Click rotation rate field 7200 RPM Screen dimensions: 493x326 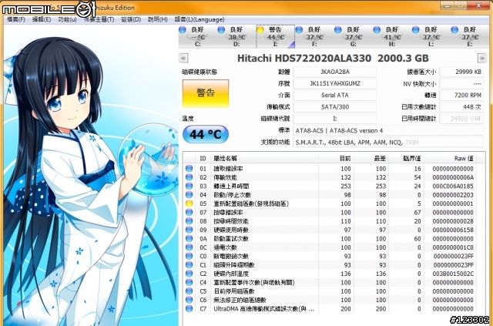click(461, 95)
